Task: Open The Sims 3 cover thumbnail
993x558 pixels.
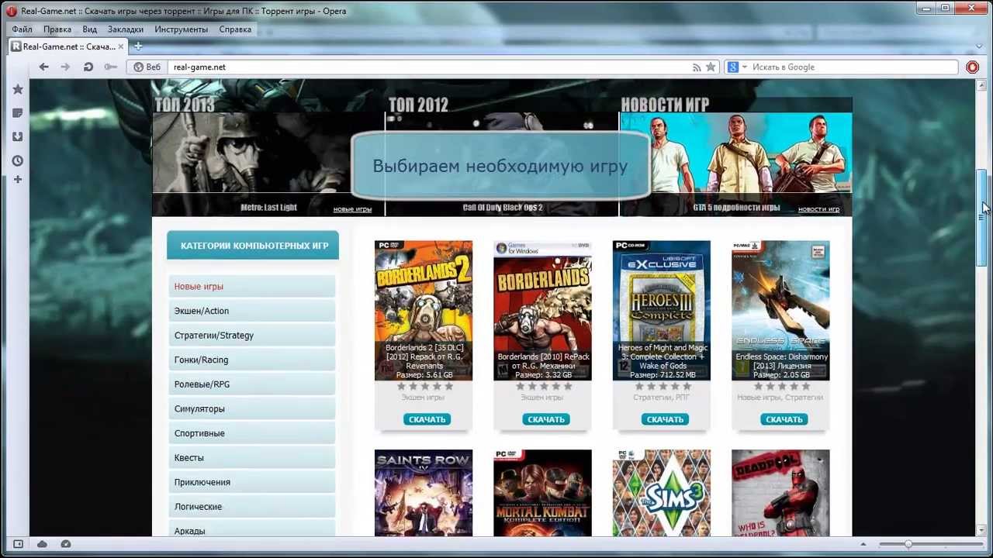Action: coord(662,493)
